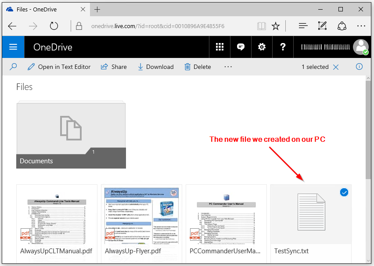Click the browser back arrow

[12, 26]
